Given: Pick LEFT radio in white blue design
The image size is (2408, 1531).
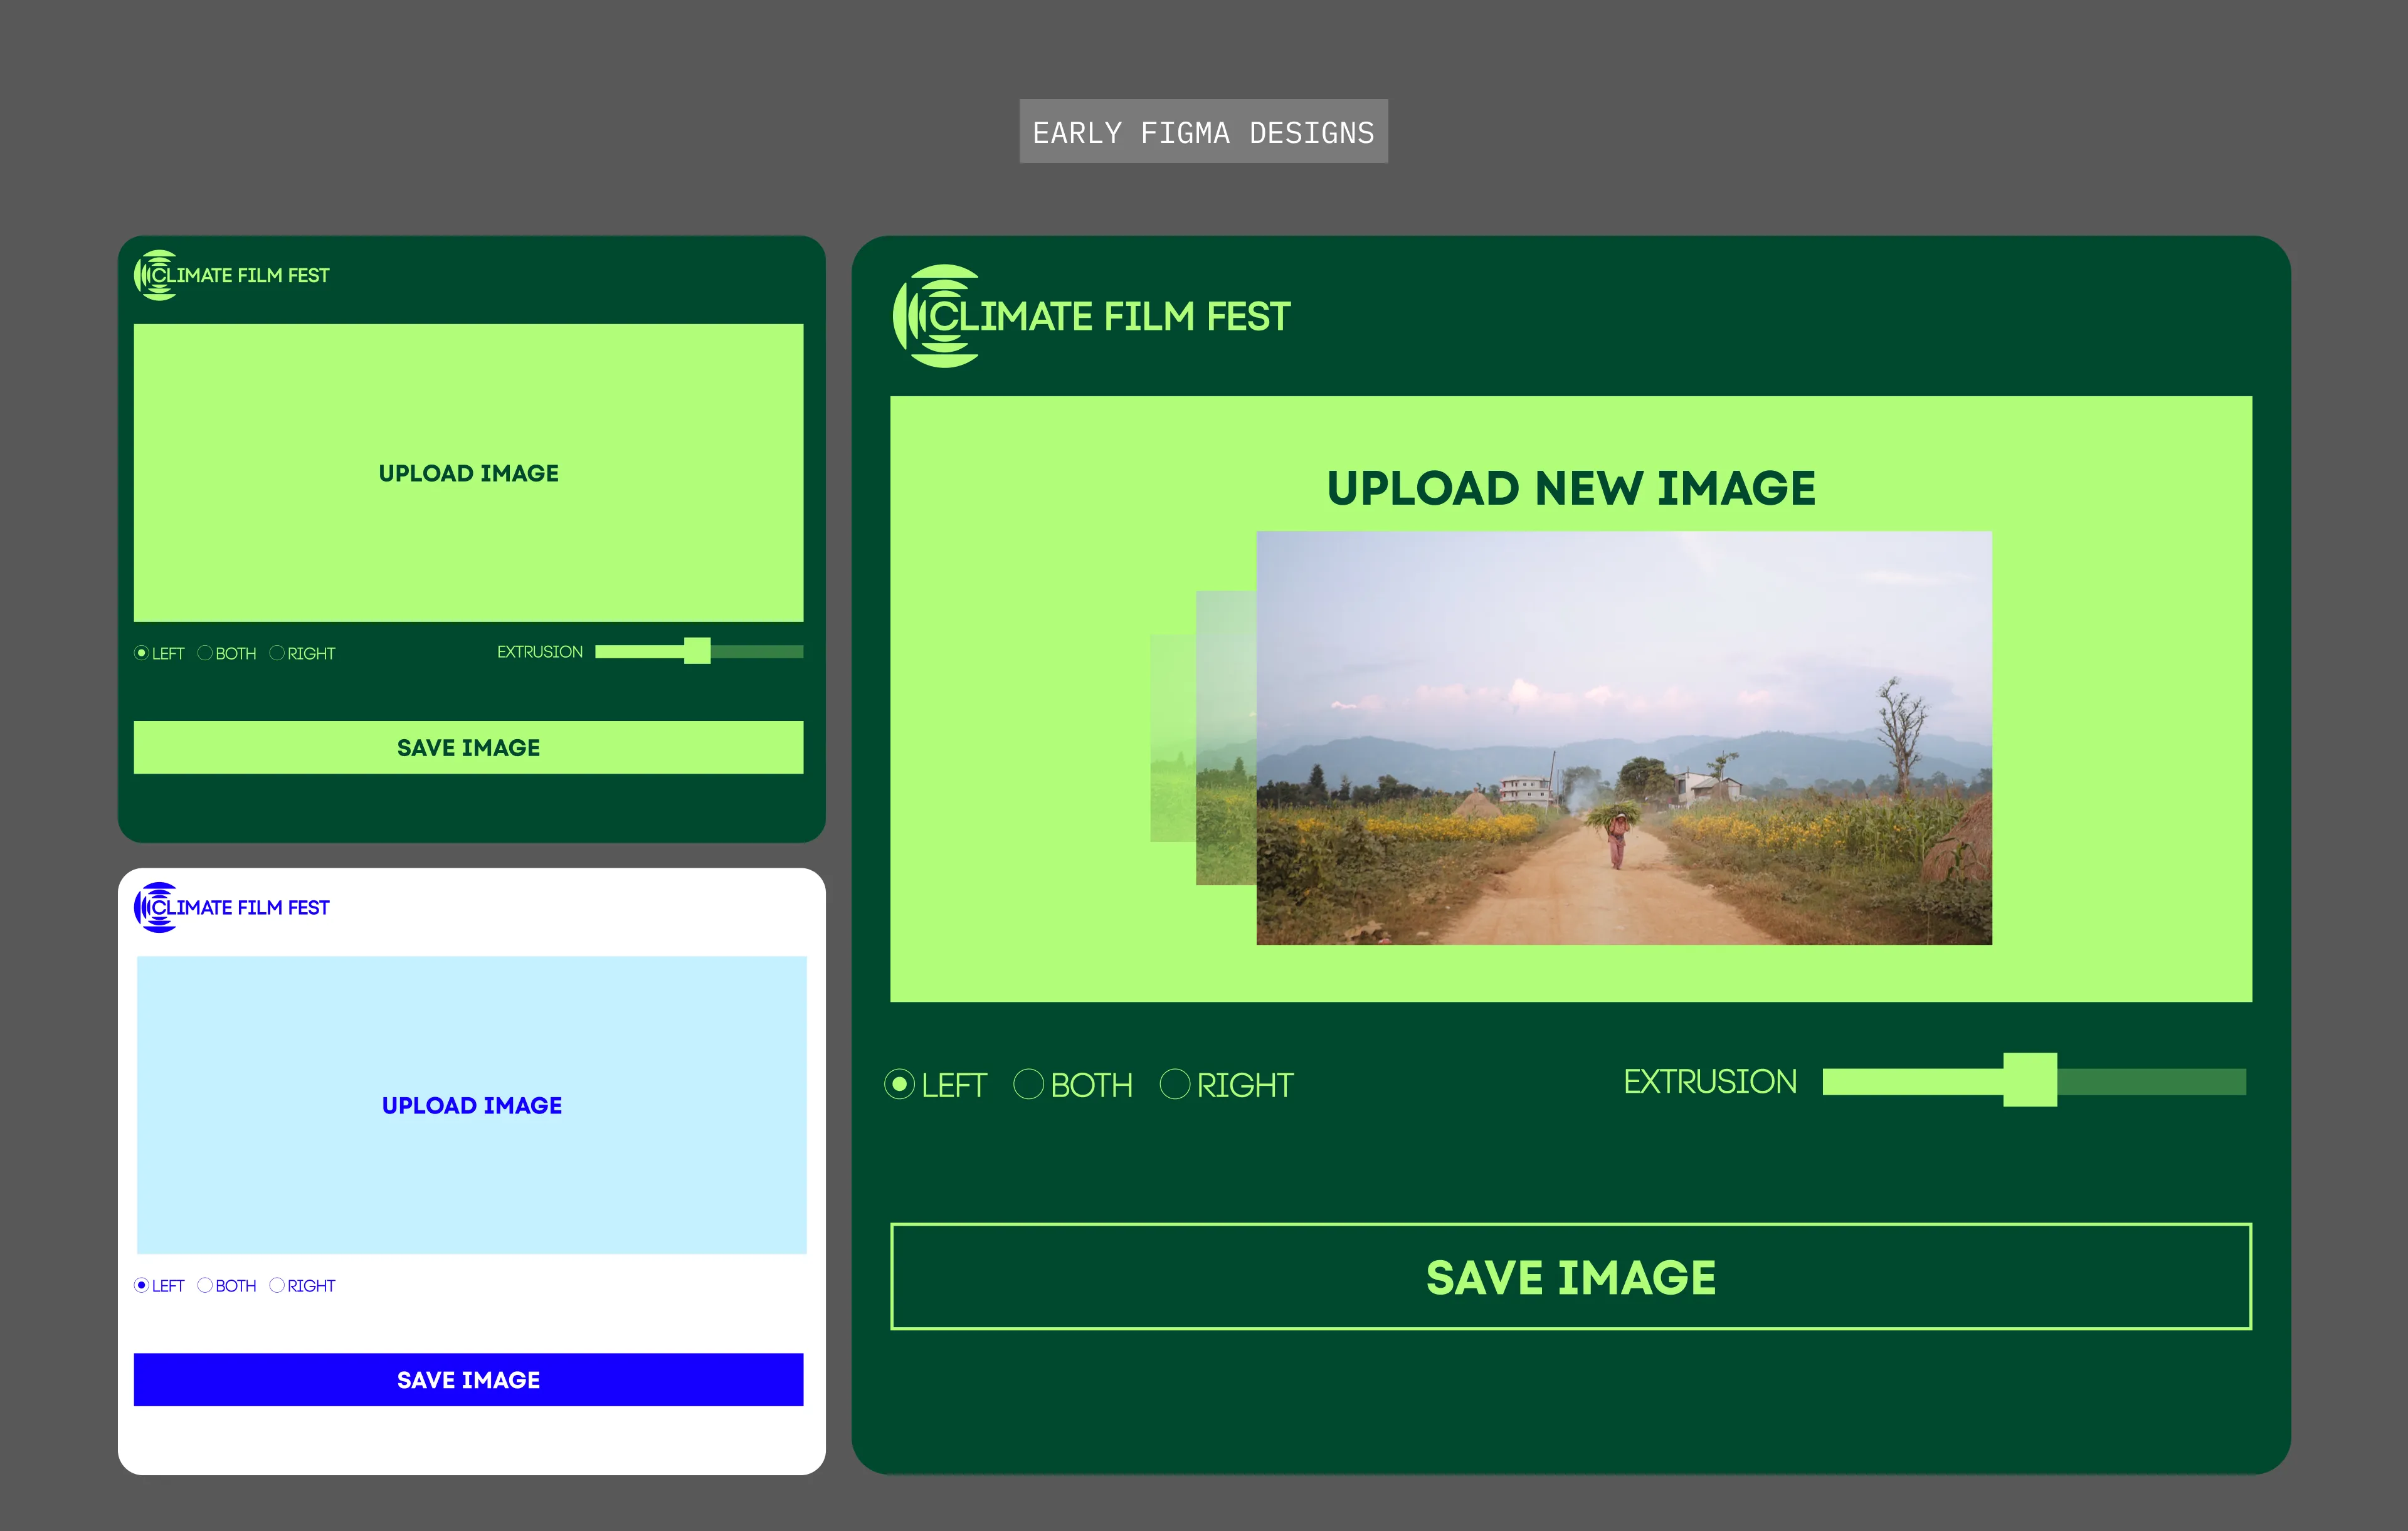Looking at the screenshot, I should coord(141,1285).
